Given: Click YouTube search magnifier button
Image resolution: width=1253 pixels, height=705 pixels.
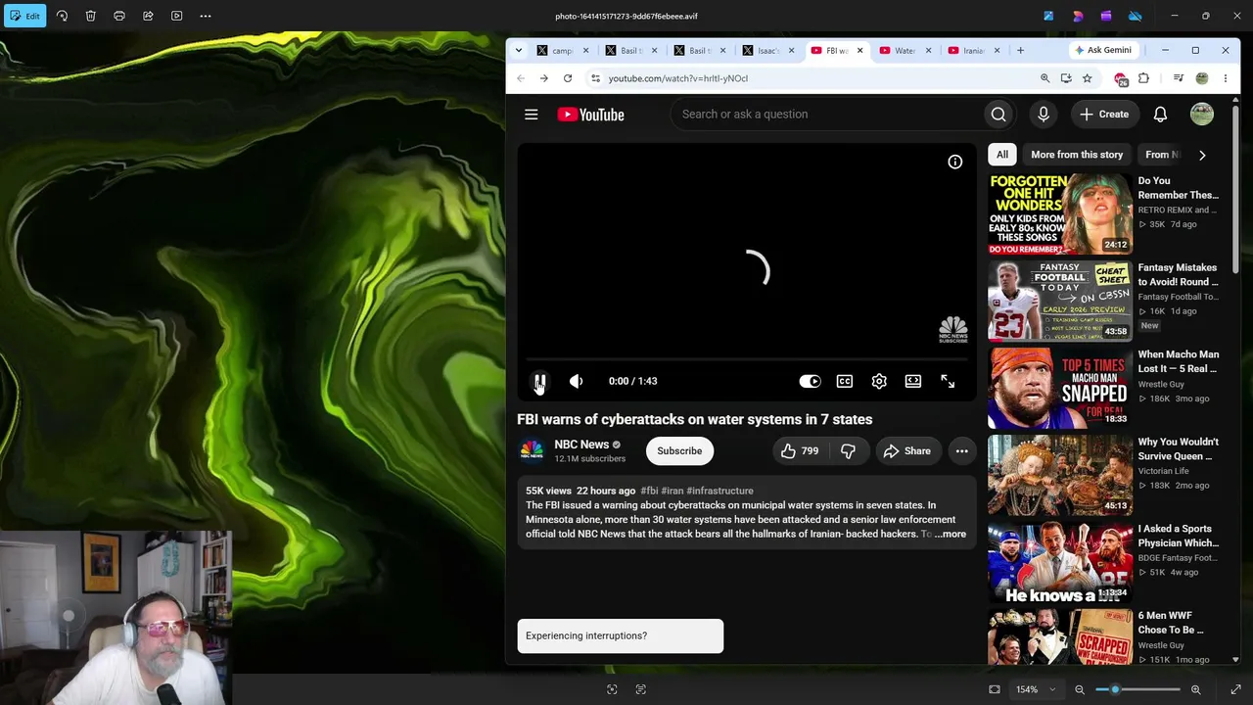Looking at the screenshot, I should coord(998,115).
